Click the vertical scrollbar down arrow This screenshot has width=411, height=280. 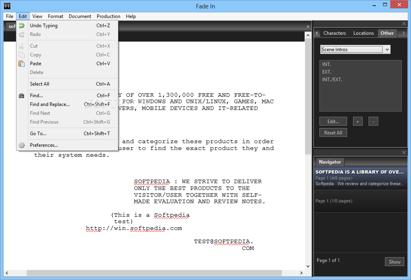pos(308,266)
